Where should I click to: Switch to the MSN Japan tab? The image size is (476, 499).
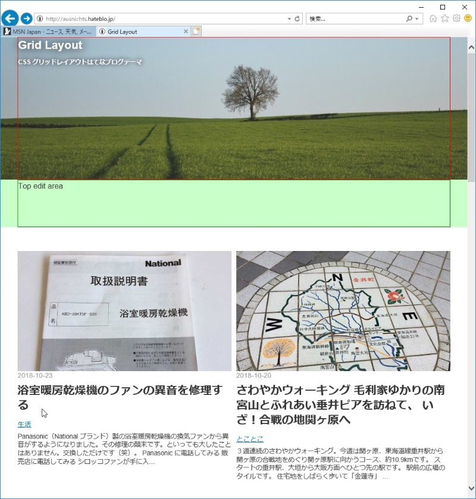click(48, 32)
